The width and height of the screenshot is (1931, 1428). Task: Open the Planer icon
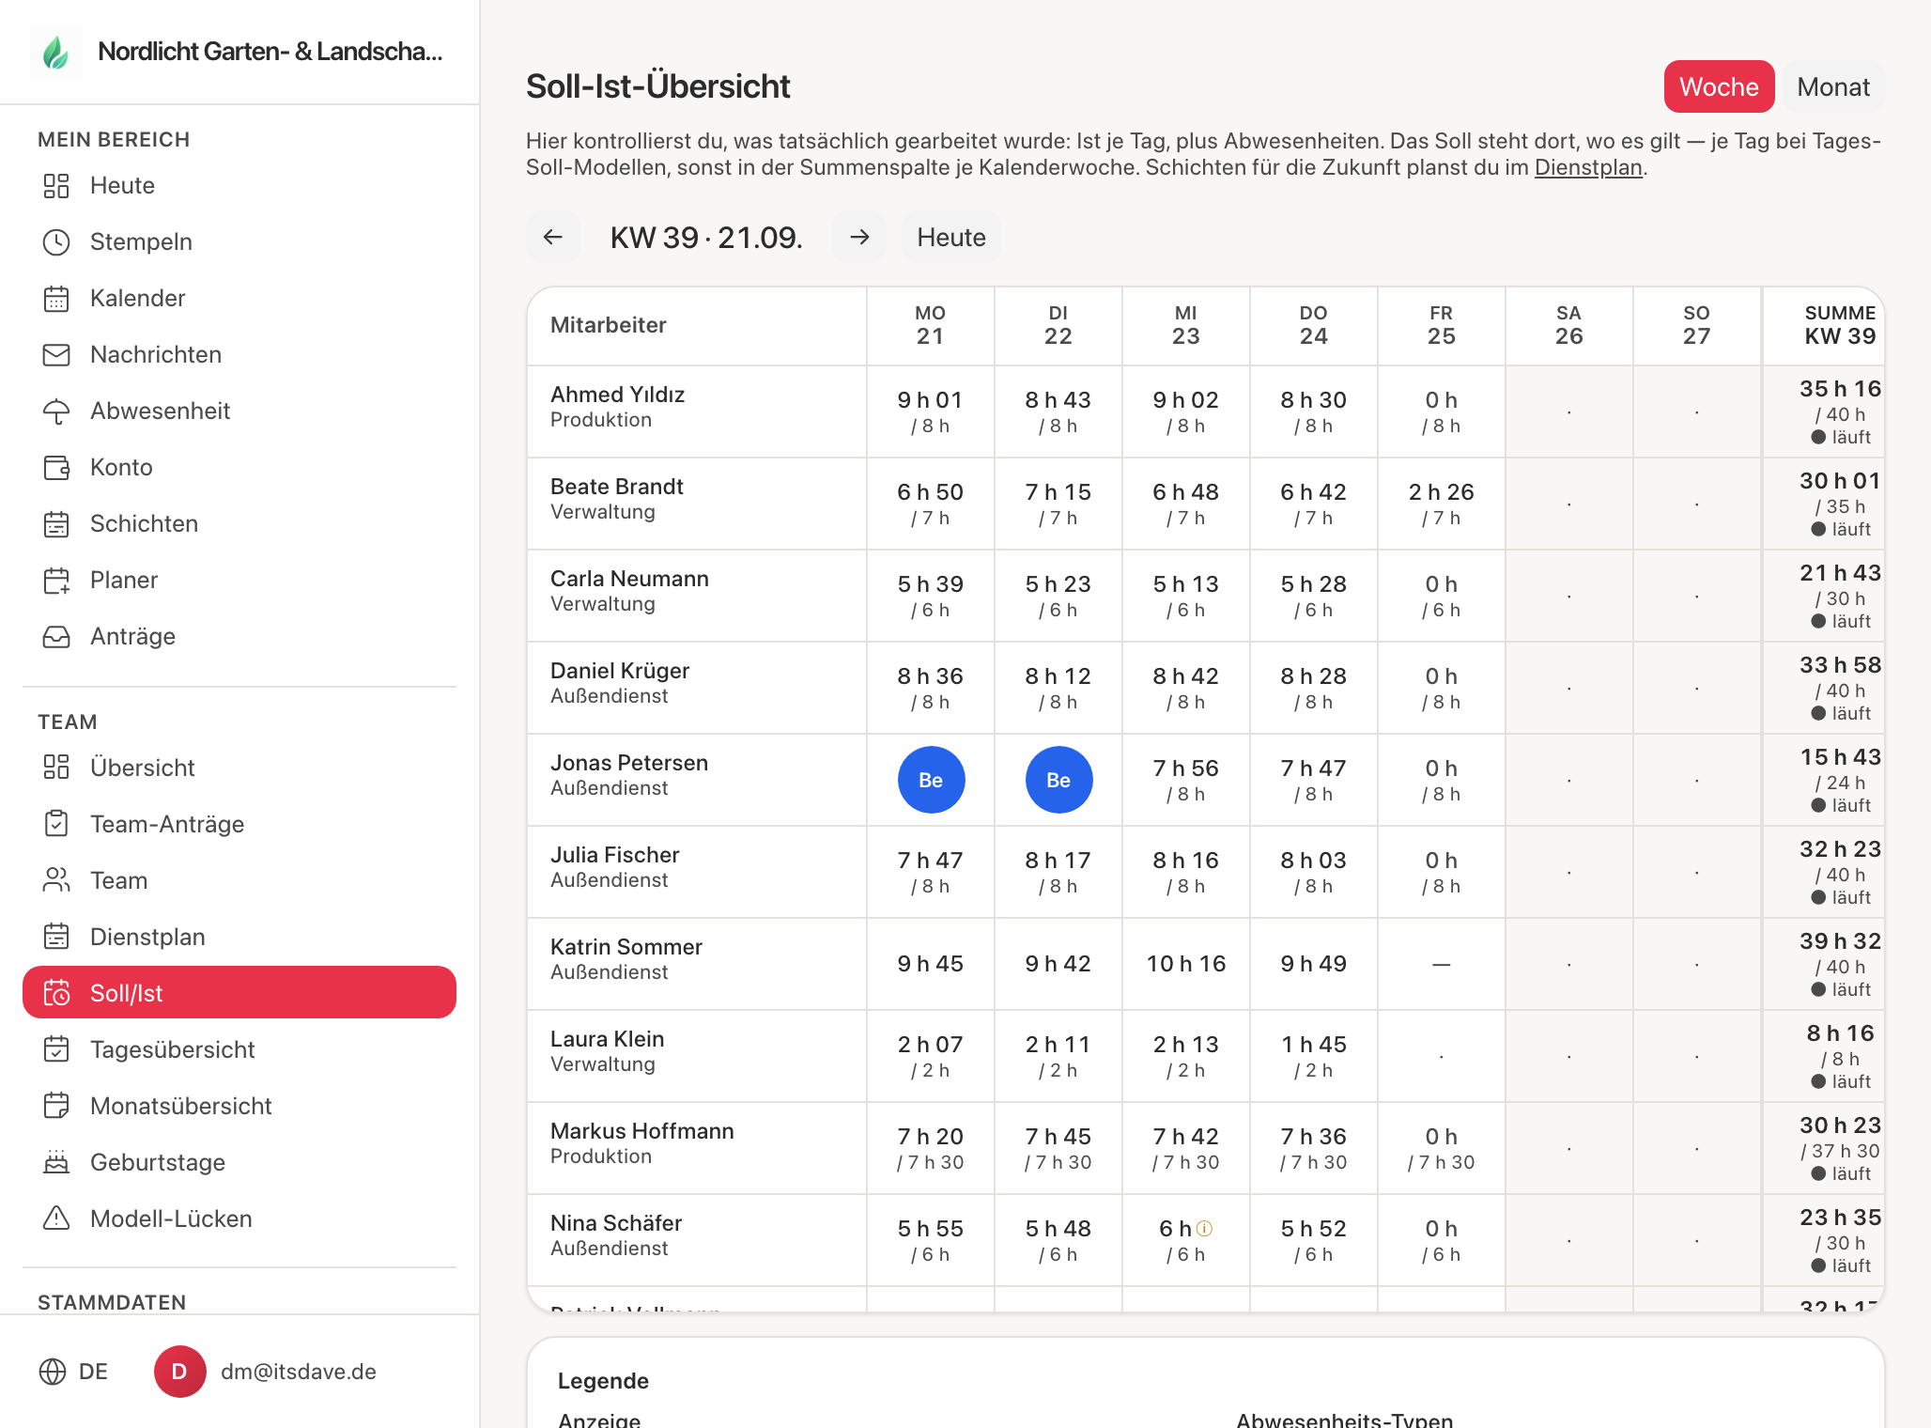click(56, 580)
